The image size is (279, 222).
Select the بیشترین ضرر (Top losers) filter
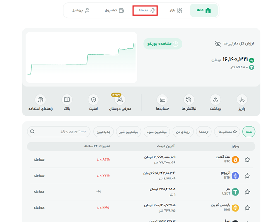128,132
